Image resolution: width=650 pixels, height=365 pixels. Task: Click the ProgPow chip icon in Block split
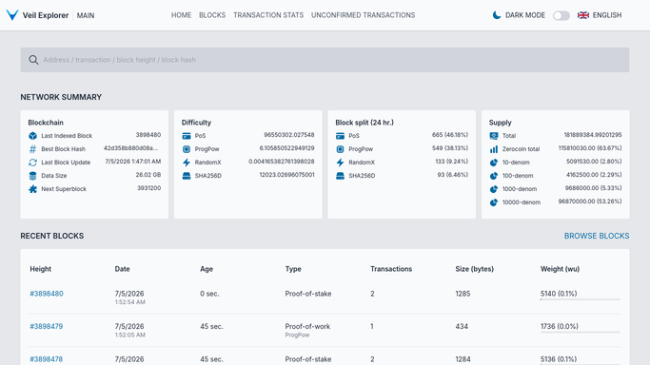click(x=341, y=149)
